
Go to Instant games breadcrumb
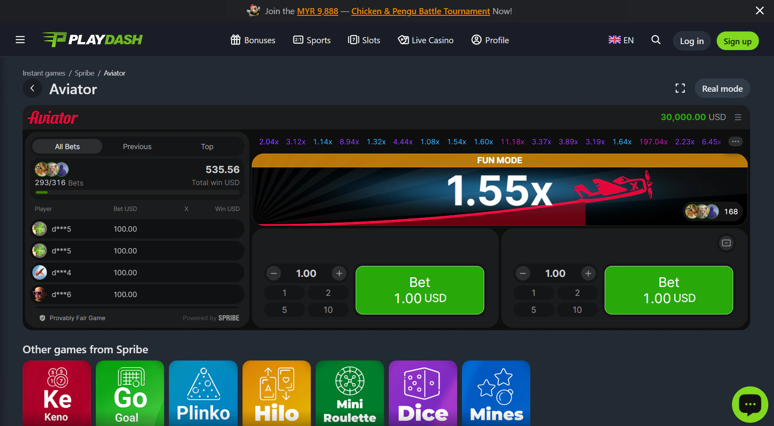tap(44, 73)
